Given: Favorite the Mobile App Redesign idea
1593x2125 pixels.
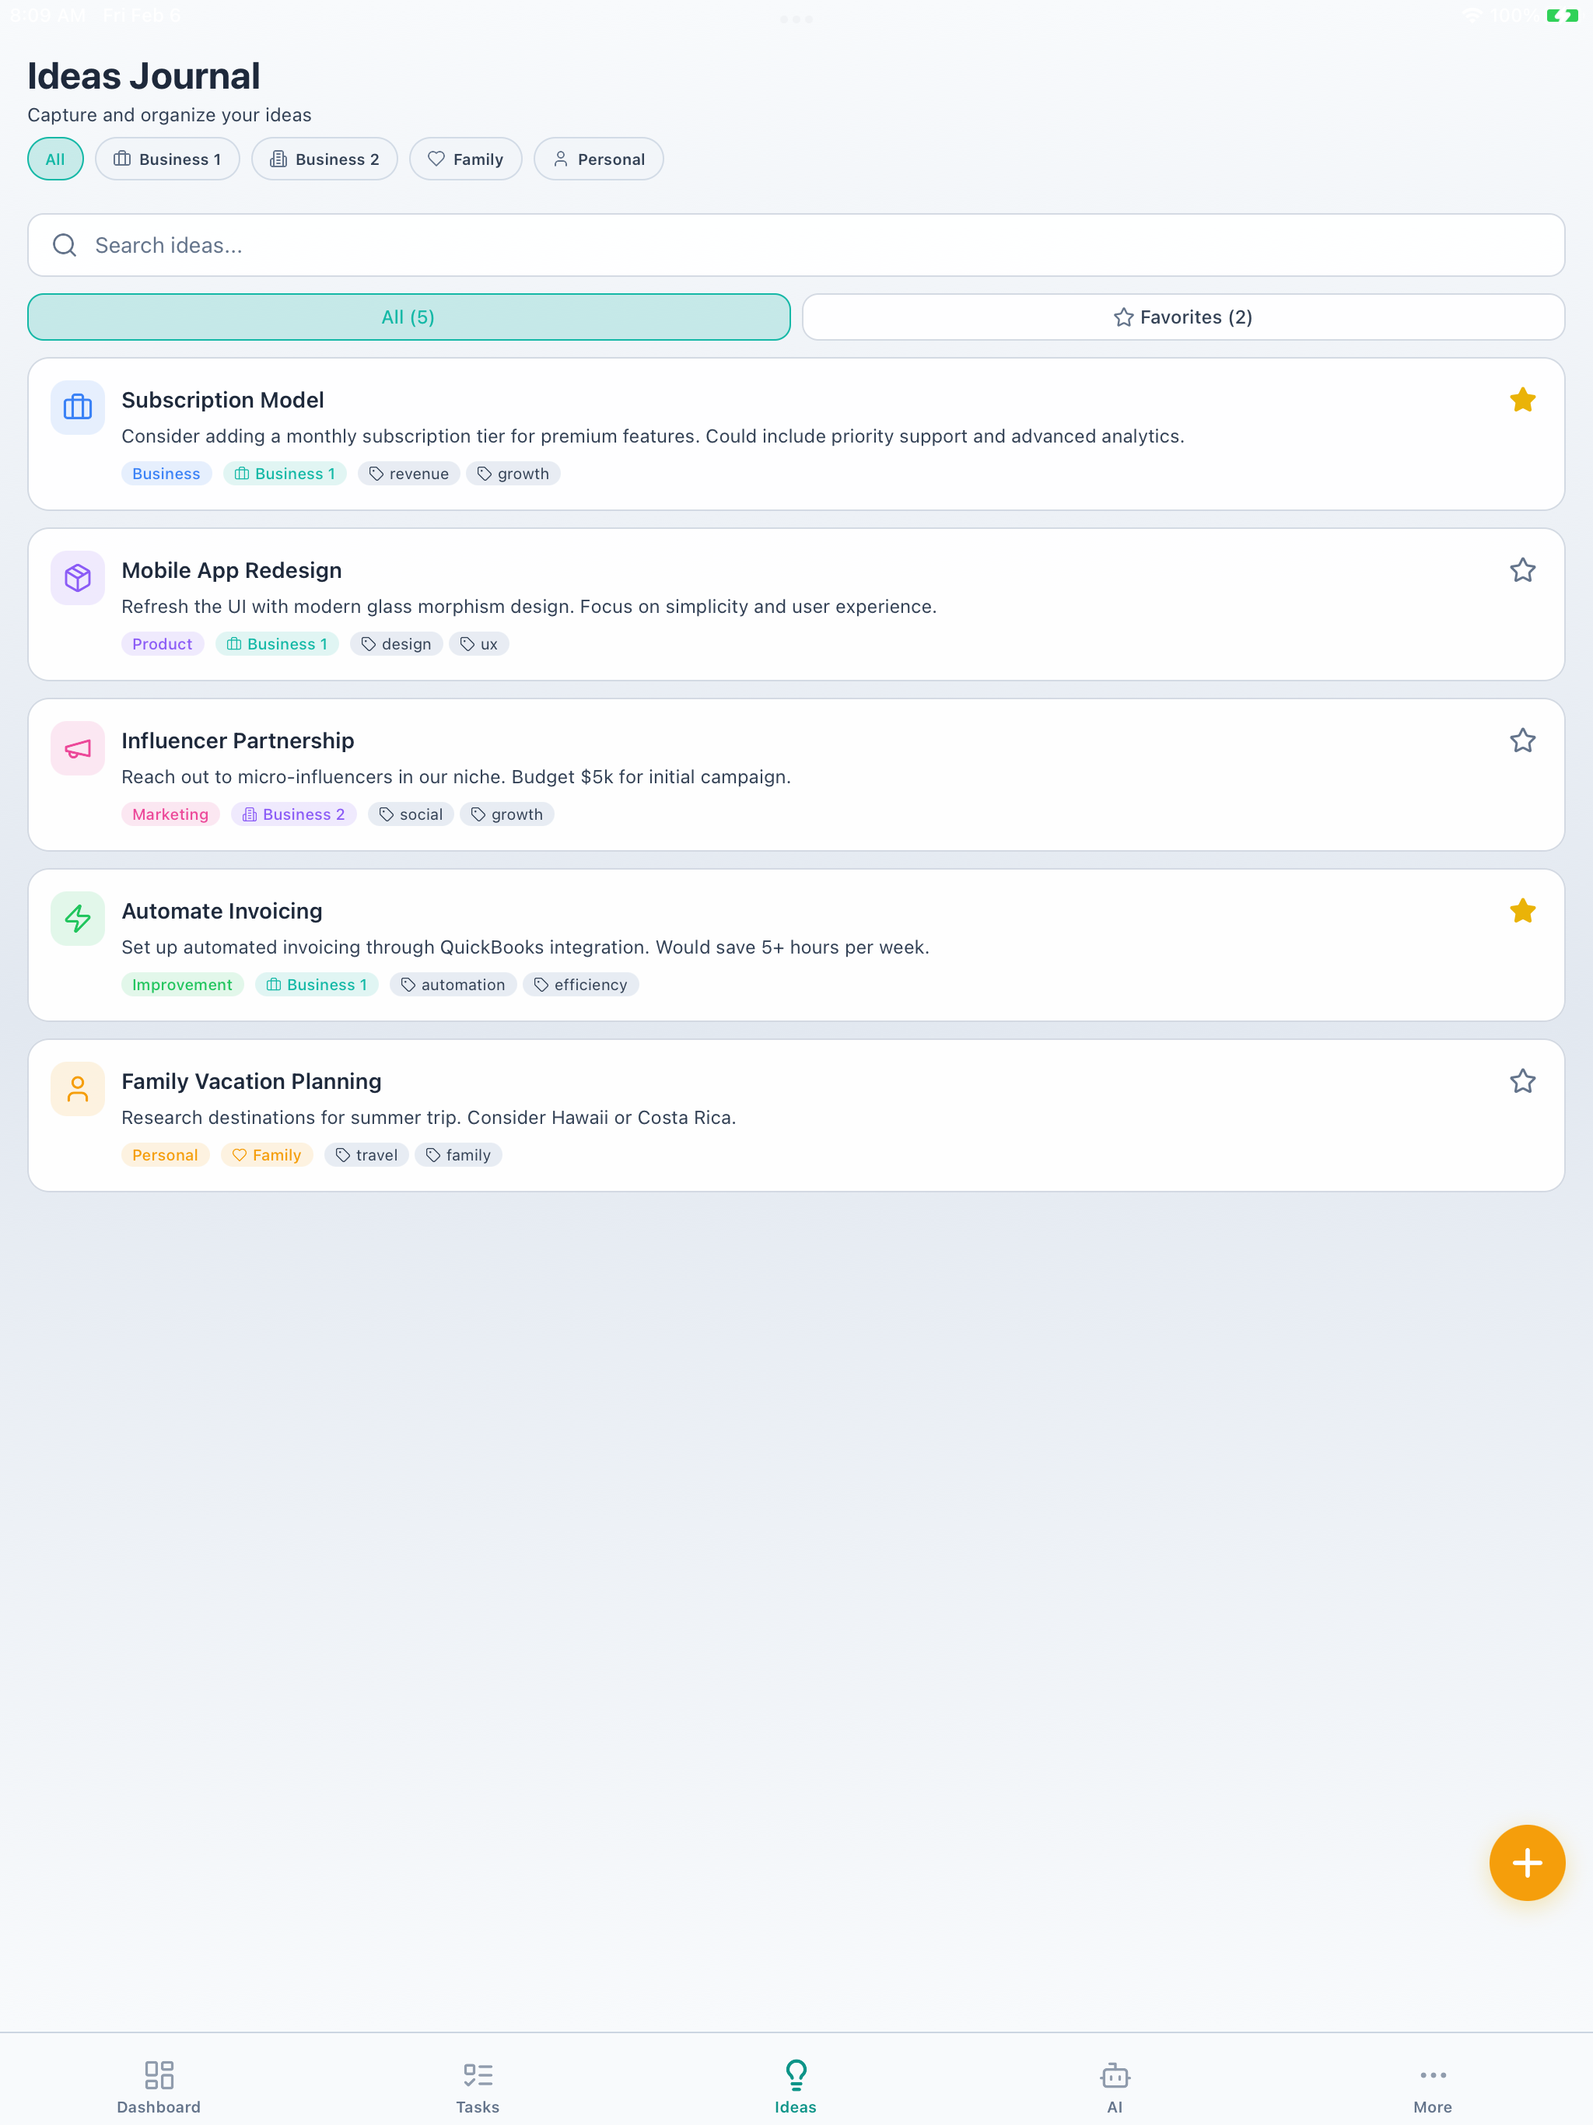Looking at the screenshot, I should click(x=1522, y=569).
